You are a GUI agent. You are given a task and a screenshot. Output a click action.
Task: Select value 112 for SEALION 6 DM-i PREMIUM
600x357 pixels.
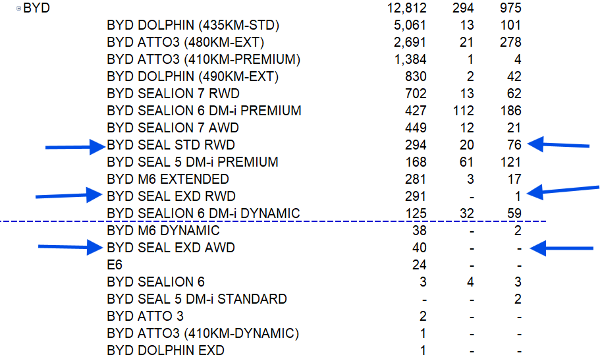(464, 111)
